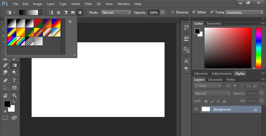This screenshot has height=136, width=266.
Task: Hide the Background layer via eye icon
Action: click(196, 109)
